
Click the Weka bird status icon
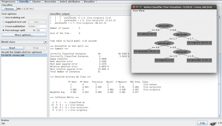(x=213, y=123)
